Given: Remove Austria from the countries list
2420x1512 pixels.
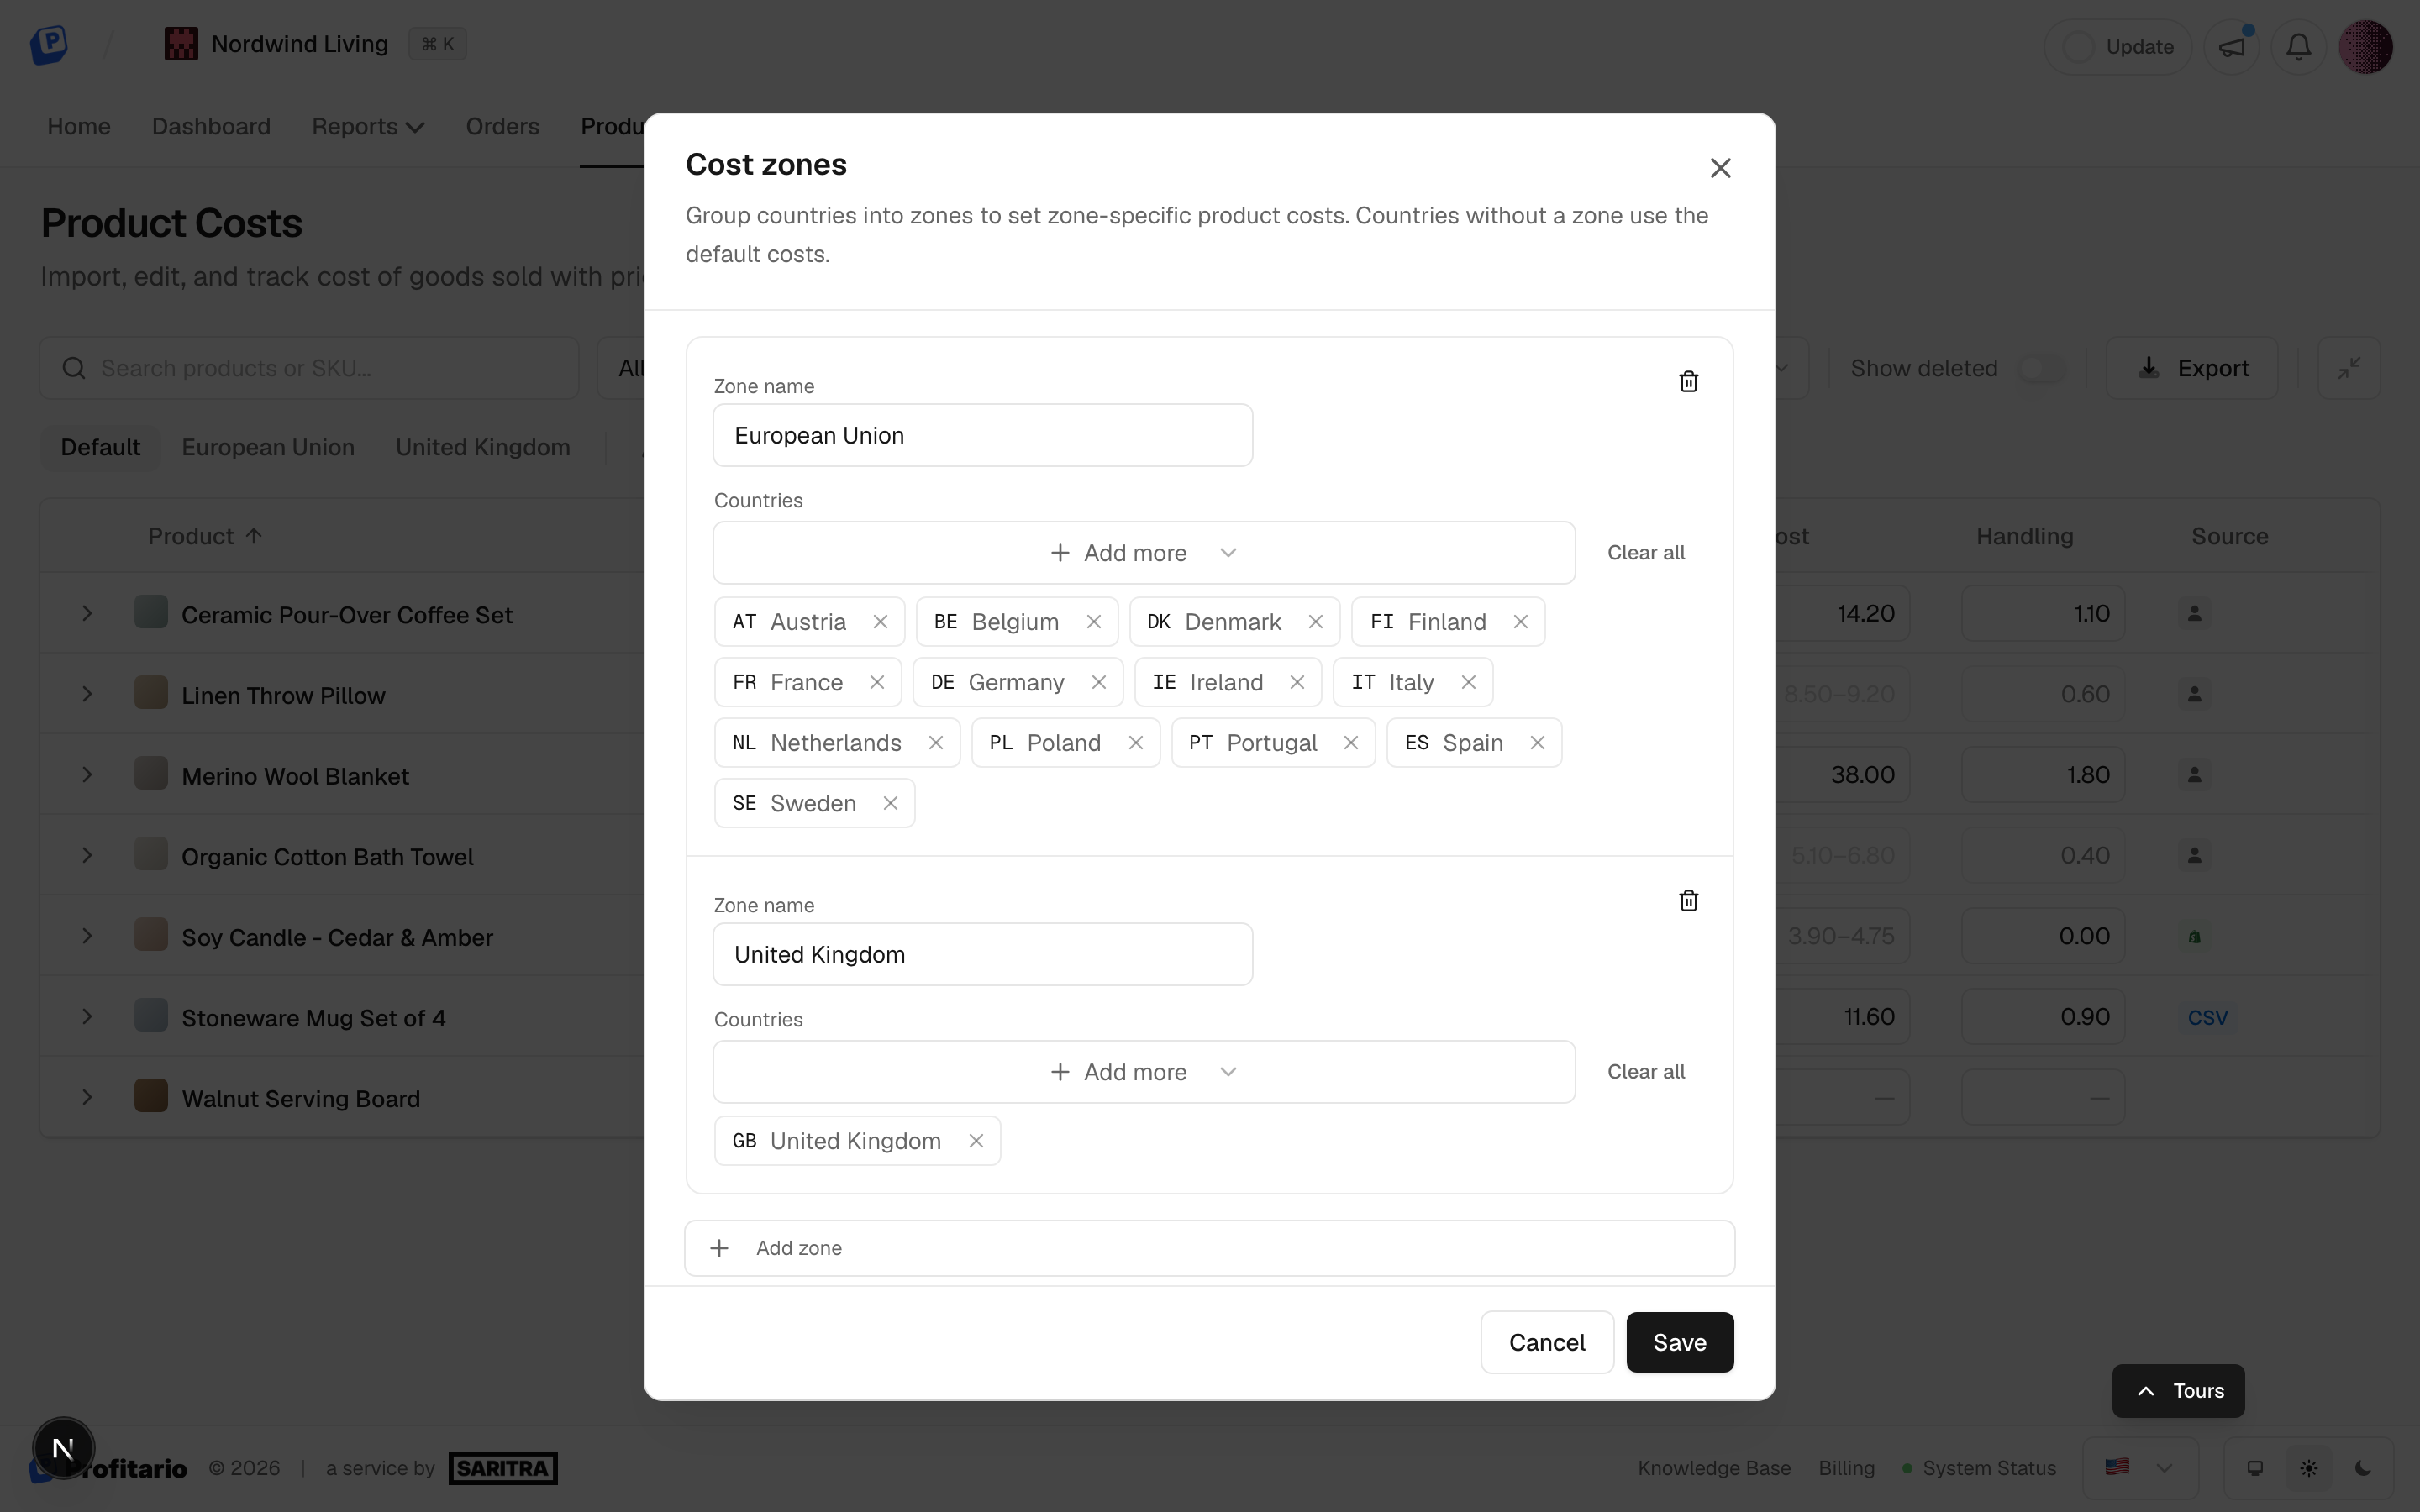Looking at the screenshot, I should [880, 622].
